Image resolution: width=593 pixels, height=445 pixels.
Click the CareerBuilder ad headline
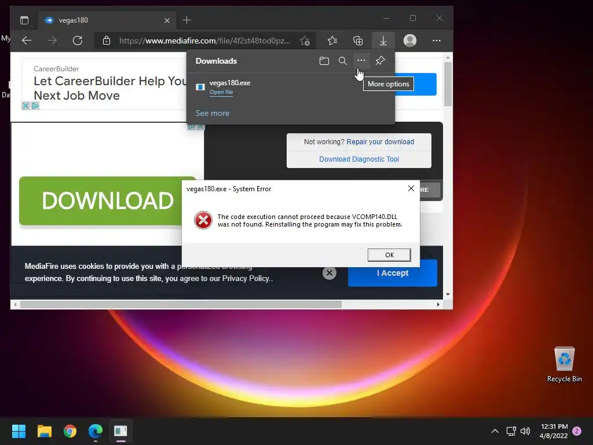(109, 88)
